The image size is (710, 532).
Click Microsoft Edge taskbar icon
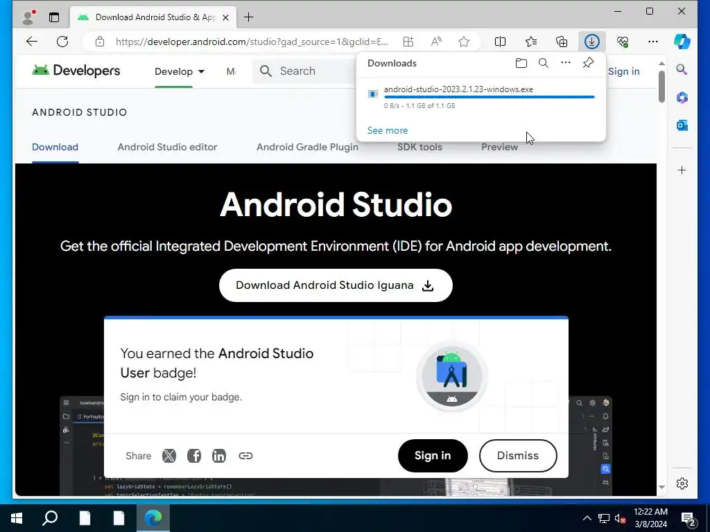tap(153, 518)
